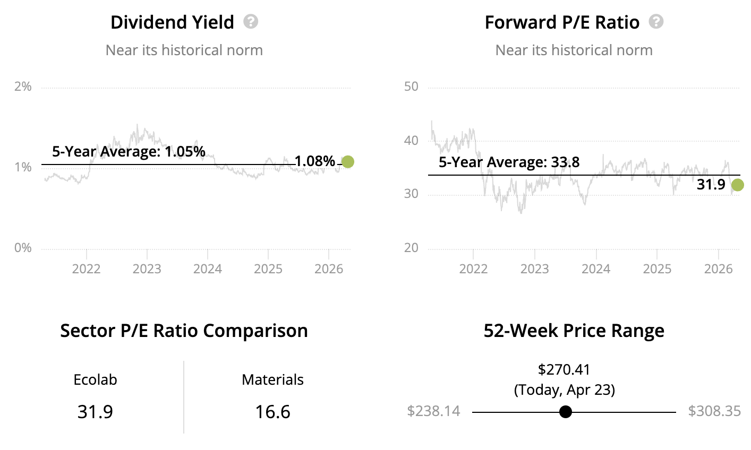
Task: Click the Ecolab P/E value 31.9
Action: (x=95, y=412)
